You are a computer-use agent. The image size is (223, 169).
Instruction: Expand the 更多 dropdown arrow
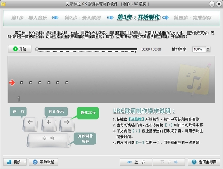(25, 162)
